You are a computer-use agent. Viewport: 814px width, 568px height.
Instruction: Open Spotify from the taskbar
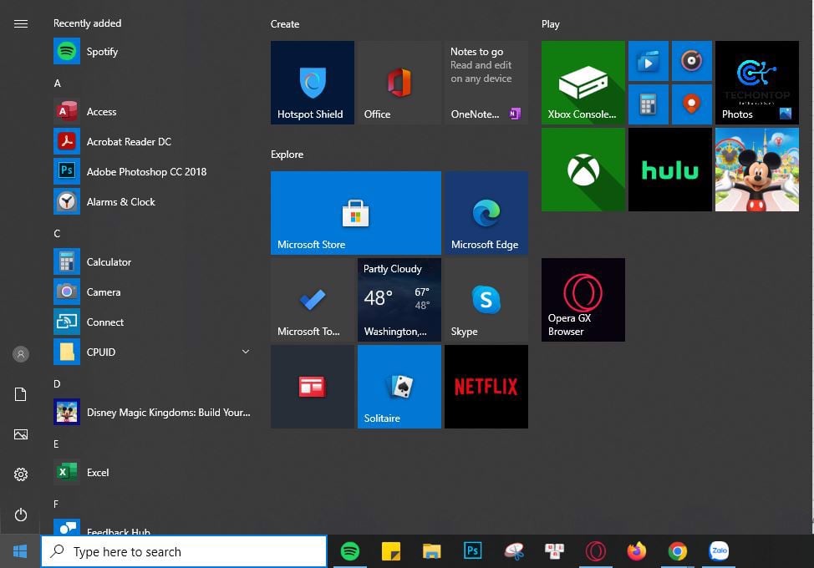tap(350, 551)
